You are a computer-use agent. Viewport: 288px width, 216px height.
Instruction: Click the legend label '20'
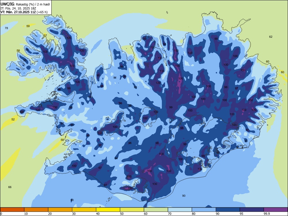pyautogui.click(x=50, y=214)
